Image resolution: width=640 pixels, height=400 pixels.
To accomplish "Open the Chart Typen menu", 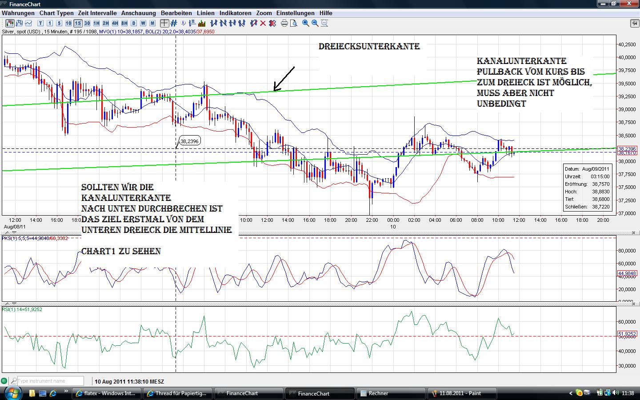I will pyautogui.click(x=56, y=13).
